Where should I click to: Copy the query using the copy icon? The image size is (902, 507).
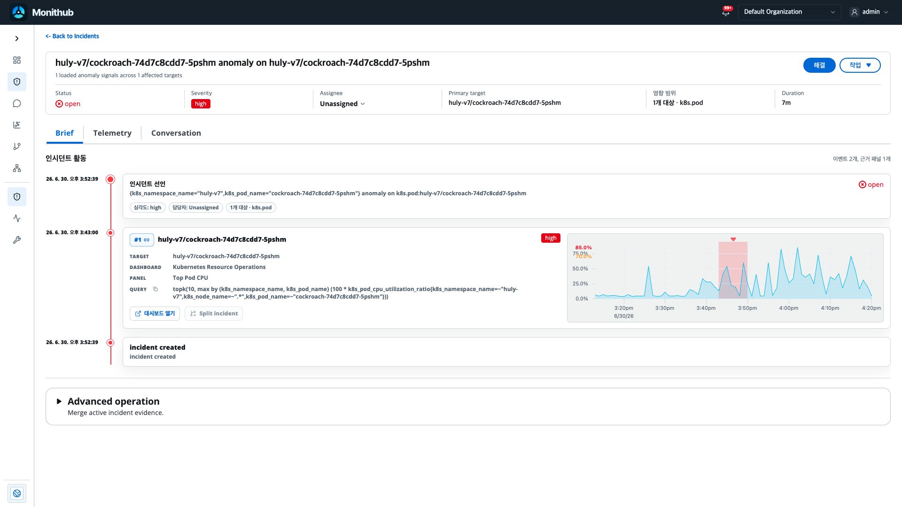tap(156, 289)
